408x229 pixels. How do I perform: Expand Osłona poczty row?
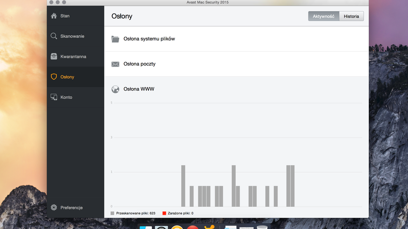pyautogui.click(x=236, y=64)
